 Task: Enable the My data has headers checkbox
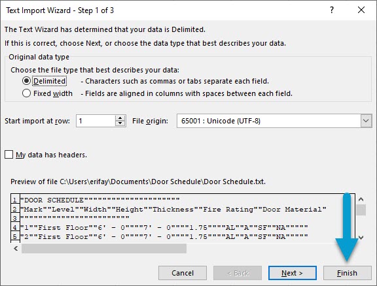(x=9, y=155)
